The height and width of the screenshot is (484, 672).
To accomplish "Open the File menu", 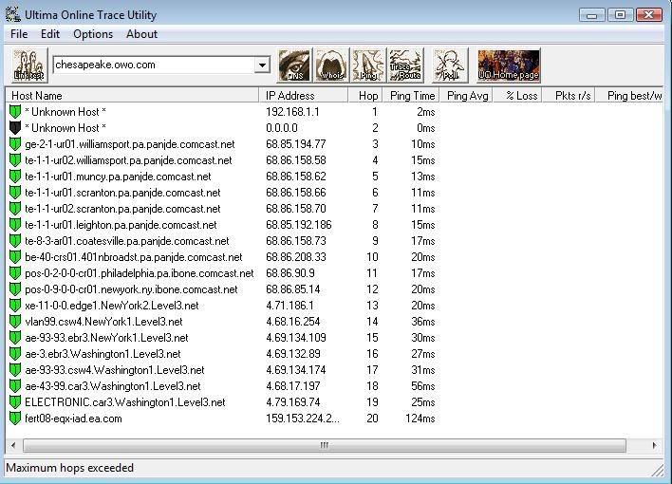I will [x=19, y=34].
